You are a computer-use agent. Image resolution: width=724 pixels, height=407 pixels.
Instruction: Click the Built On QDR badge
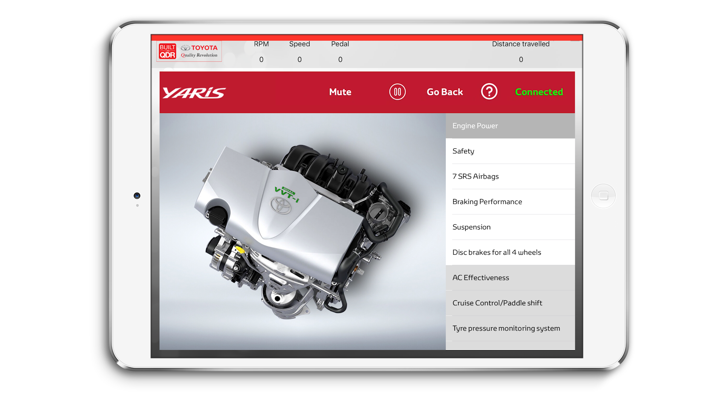pos(167,50)
